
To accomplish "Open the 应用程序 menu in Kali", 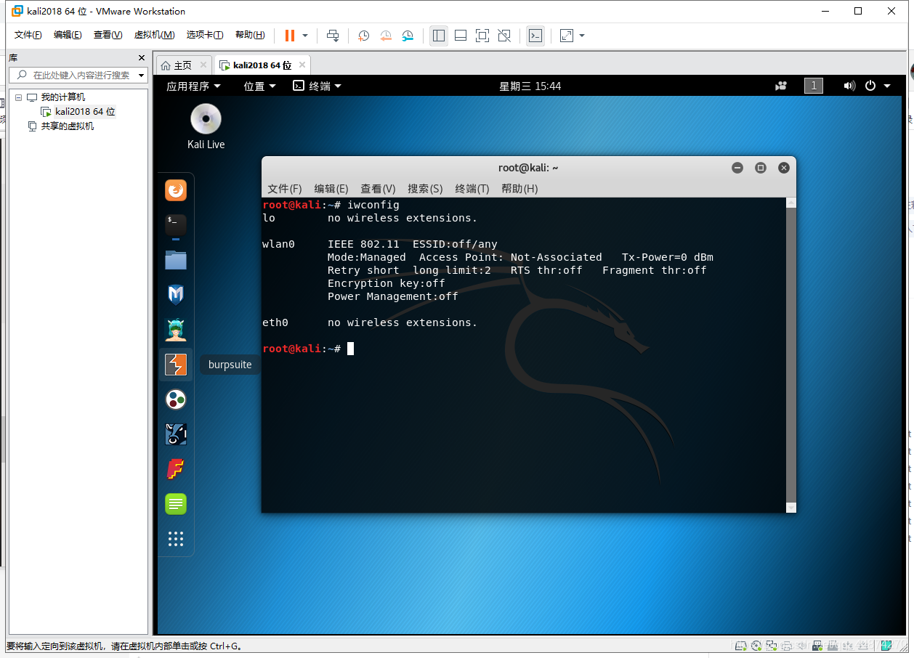I will (x=193, y=86).
